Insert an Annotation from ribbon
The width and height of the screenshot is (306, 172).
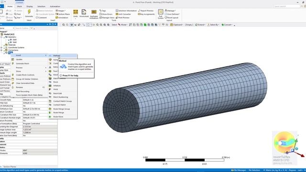point(62,18)
